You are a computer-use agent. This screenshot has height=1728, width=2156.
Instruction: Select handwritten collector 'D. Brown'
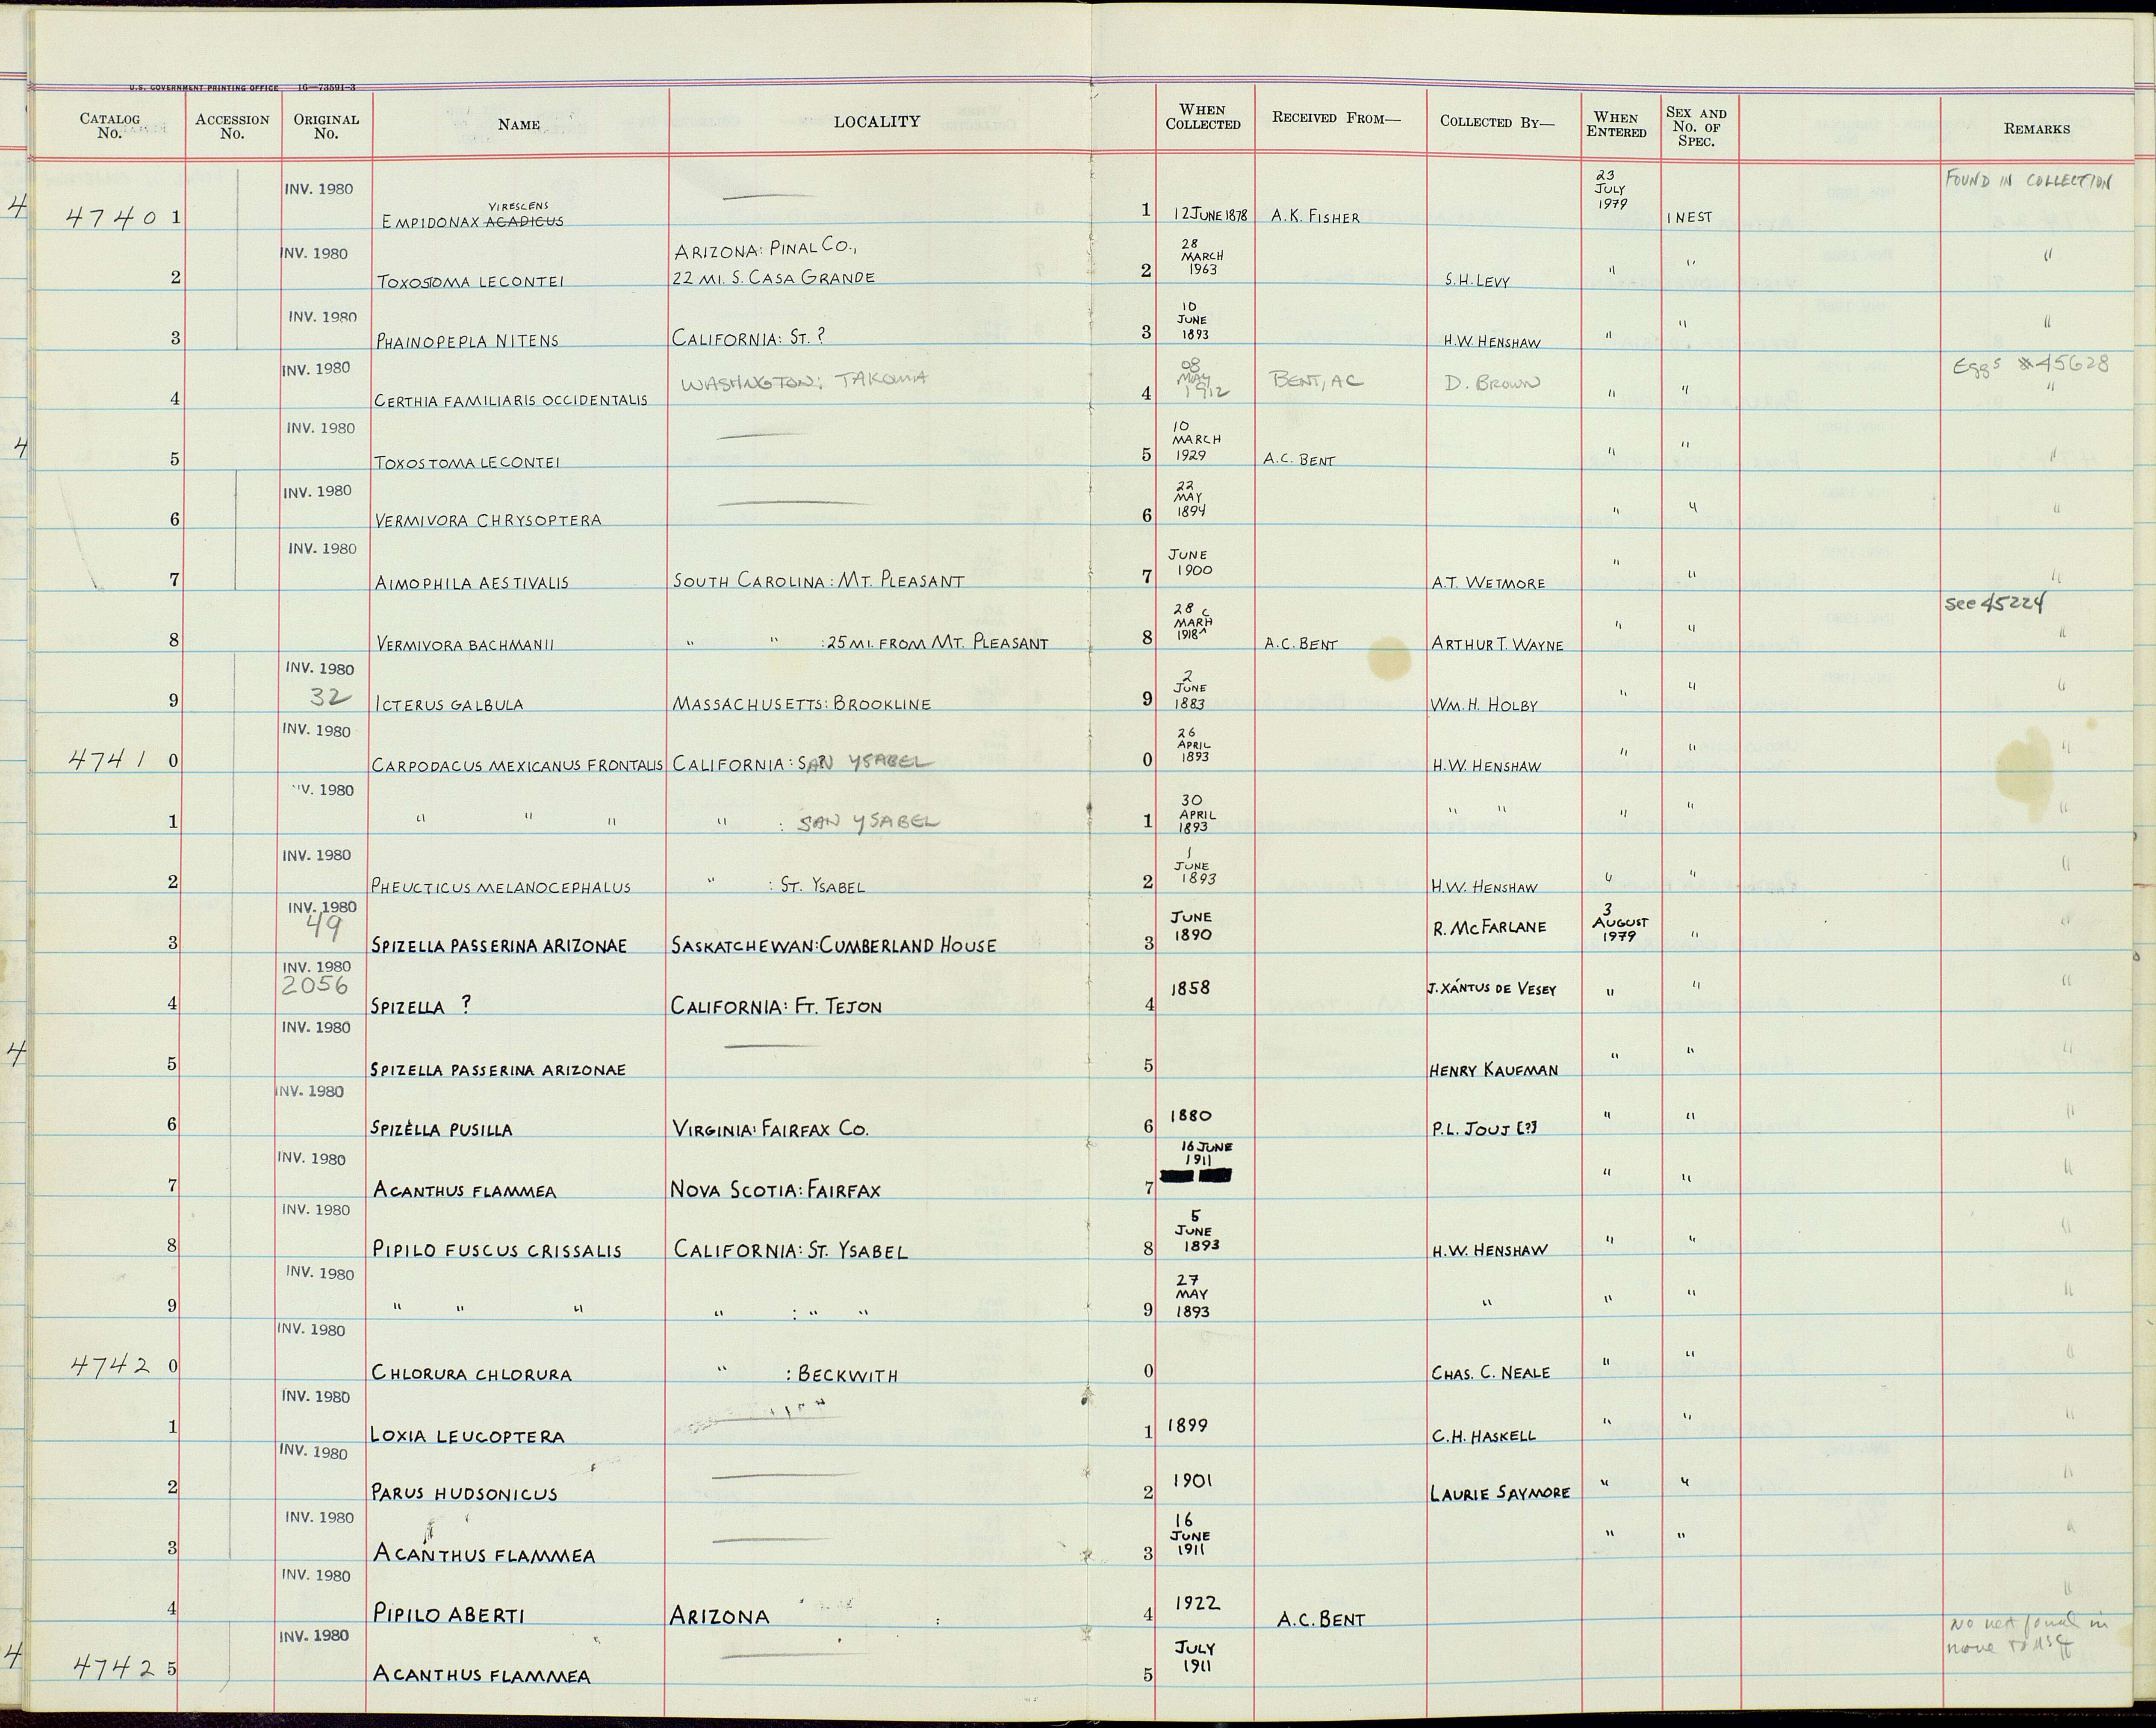(1492, 382)
